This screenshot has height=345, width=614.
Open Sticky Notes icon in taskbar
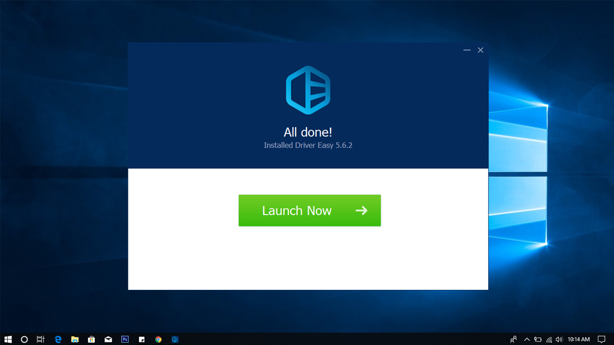(x=142, y=339)
